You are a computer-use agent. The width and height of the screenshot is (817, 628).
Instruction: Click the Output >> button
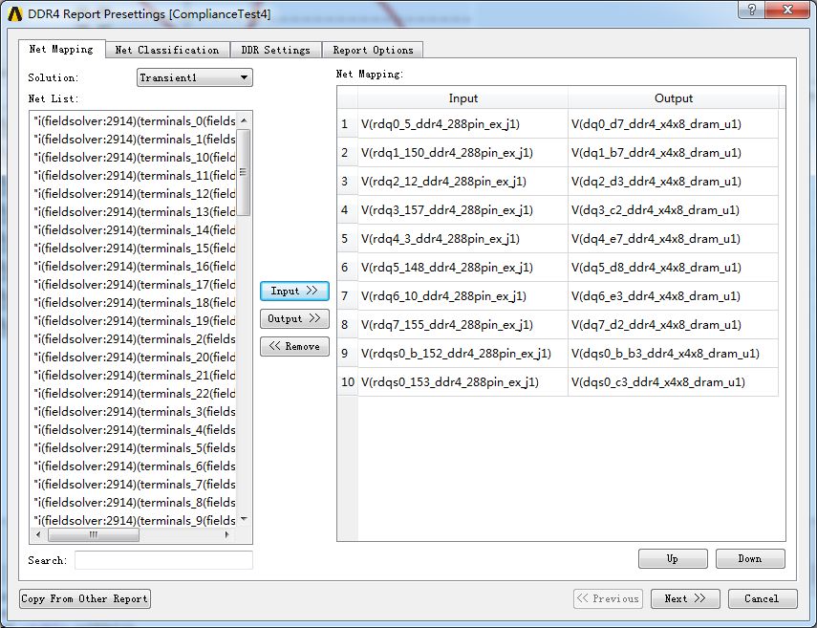[294, 318]
